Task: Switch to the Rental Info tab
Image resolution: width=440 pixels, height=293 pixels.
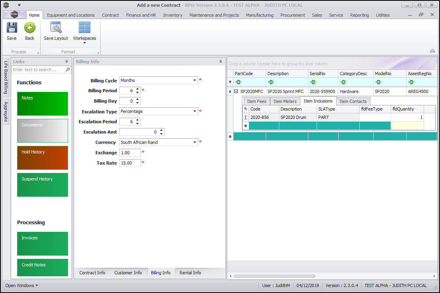Action: point(190,273)
